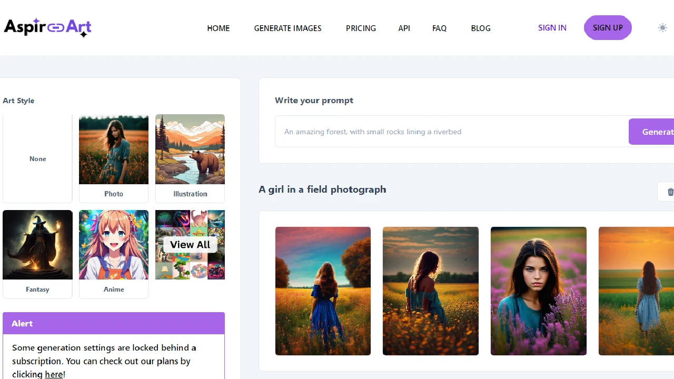674x379 pixels.
Task: Click the AspireArt logo
Action: [x=47, y=28]
